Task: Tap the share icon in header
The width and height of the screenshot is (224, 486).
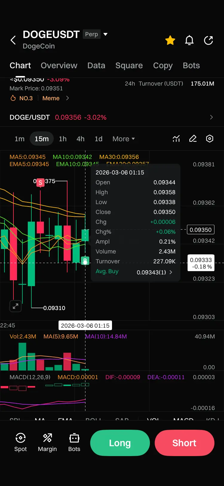Action: 208,40
